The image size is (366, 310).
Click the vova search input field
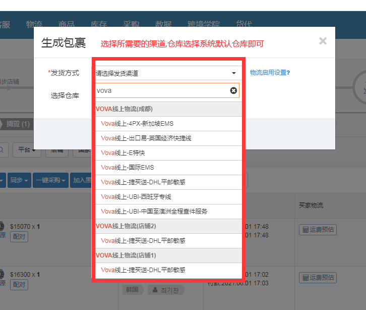click(167, 90)
